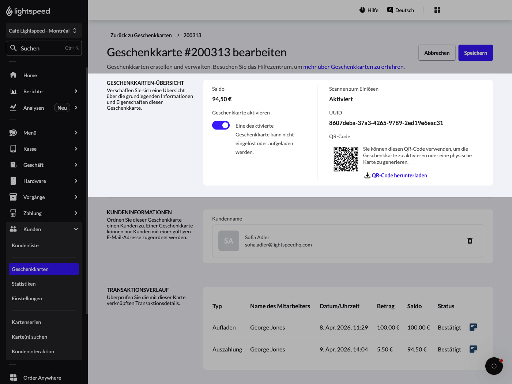Click the Kasse tablet icon
The image size is (512, 384).
coord(13,149)
